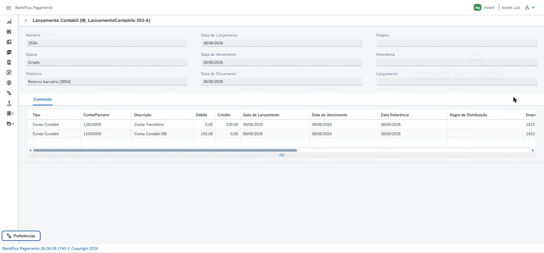Open the upload arrow sidebar icon
The width and height of the screenshot is (544, 253).
(x=9, y=103)
